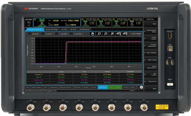The height and width of the screenshot is (116, 191).
Task: Open the Save to File softkey
Action: pyautogui.click(x=151, y=81)
